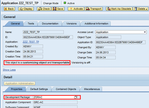Open the Default Settings tab
This screenshot has height=108, width=149.
coord(39,89)
